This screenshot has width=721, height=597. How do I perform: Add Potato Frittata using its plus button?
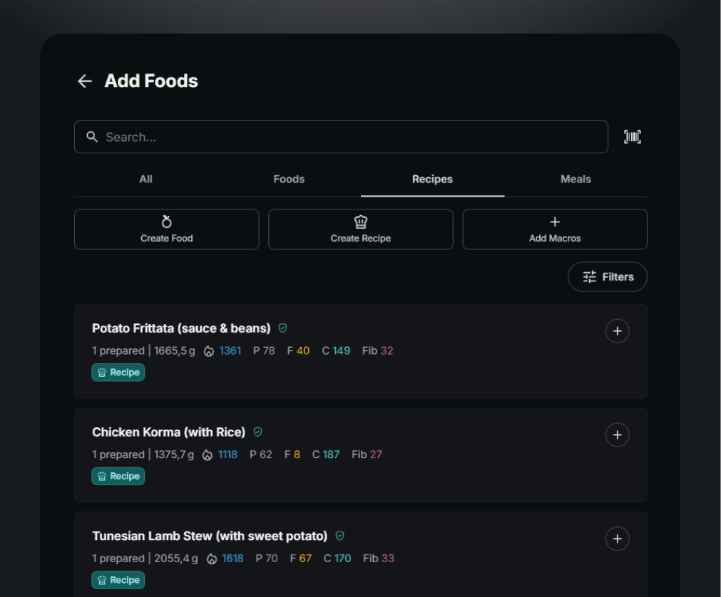tap(617, 331)
